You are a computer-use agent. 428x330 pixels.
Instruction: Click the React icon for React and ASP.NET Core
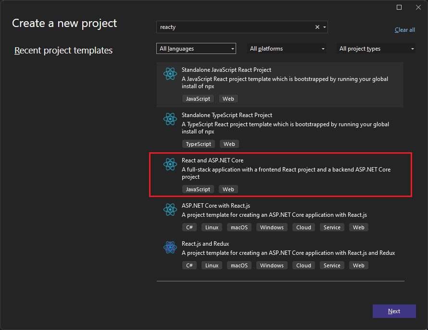pos(170,164)
